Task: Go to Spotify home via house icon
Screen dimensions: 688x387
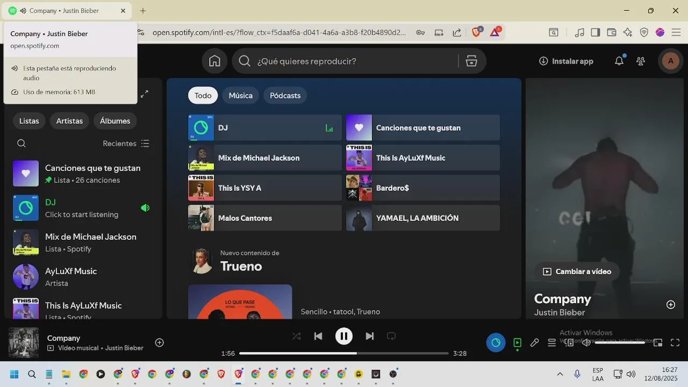Action: click(214, 61)
